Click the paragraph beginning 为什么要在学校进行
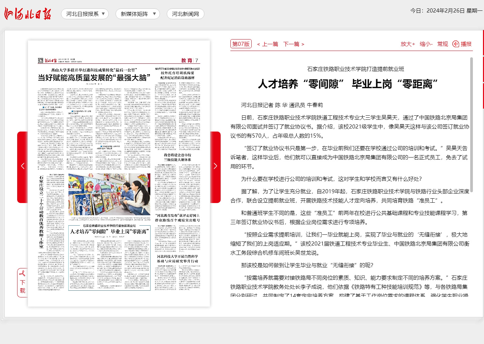The height and width of the screenshot is (344, 484). [331, 179]
